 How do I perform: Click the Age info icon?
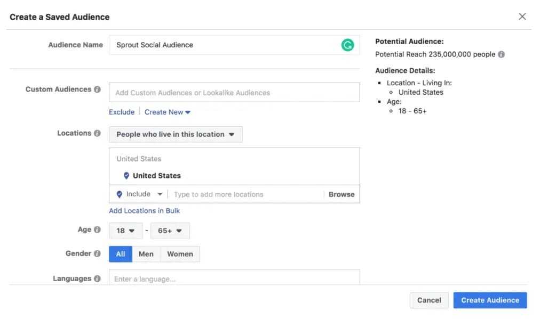(x=97, y=230)
